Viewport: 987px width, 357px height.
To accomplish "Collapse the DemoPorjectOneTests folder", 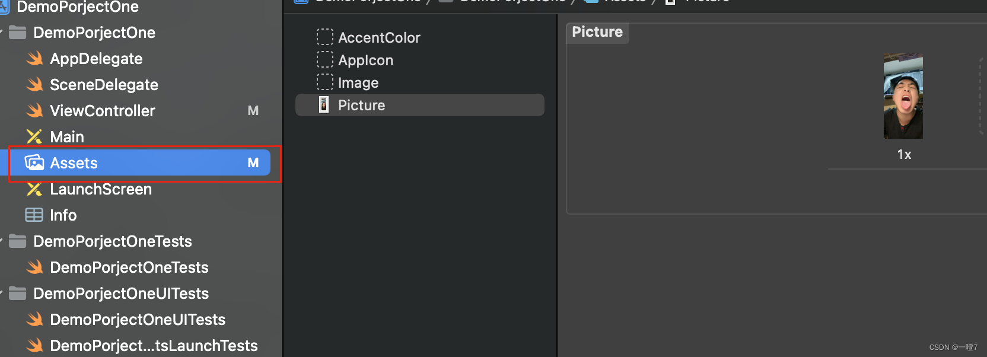I will [x=2, y=241].
